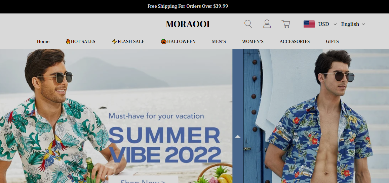This screenshot has height=183, width=389.
Task: View the shopping cart icon
Action: pos(286,24)
